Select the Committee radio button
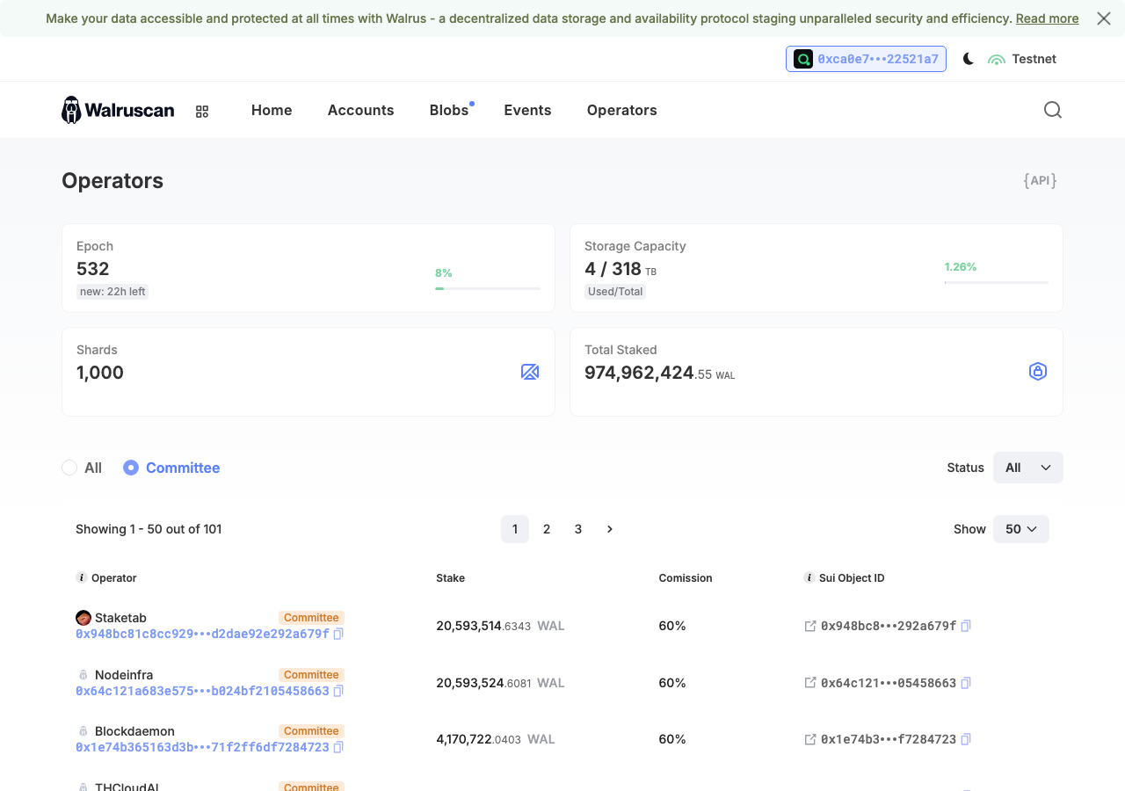This screenshot has width=1125, height=791. point(131,468)
